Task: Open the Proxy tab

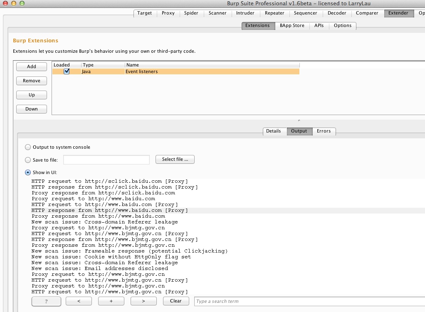Action: click(168, 13)
